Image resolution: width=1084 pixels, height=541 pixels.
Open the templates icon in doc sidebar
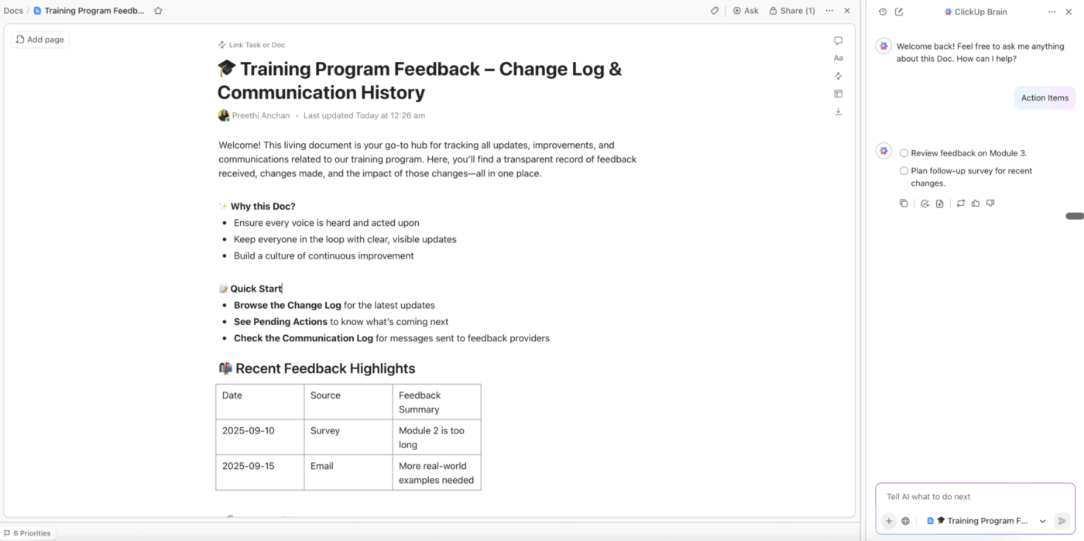pos(838,94)
